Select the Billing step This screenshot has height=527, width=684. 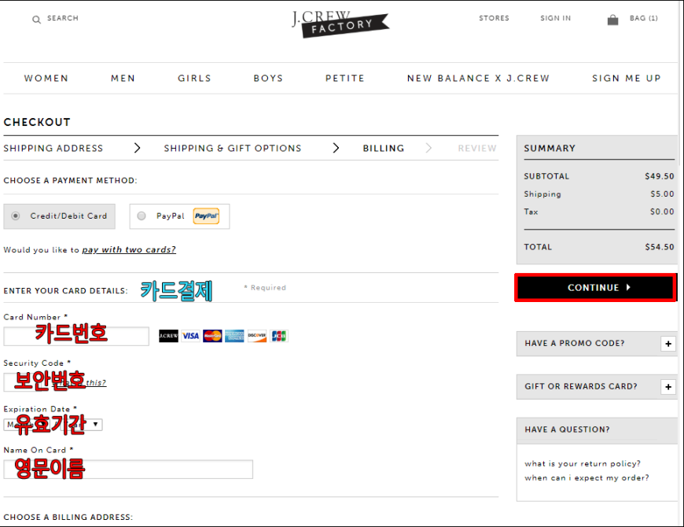[384, 149]
